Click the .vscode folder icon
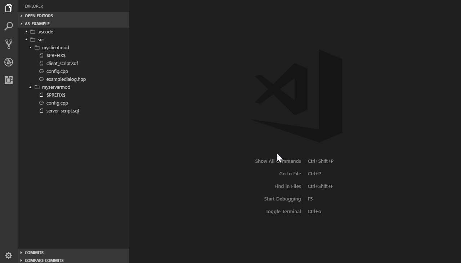The image size is (461, 263). tap(33, 32)
